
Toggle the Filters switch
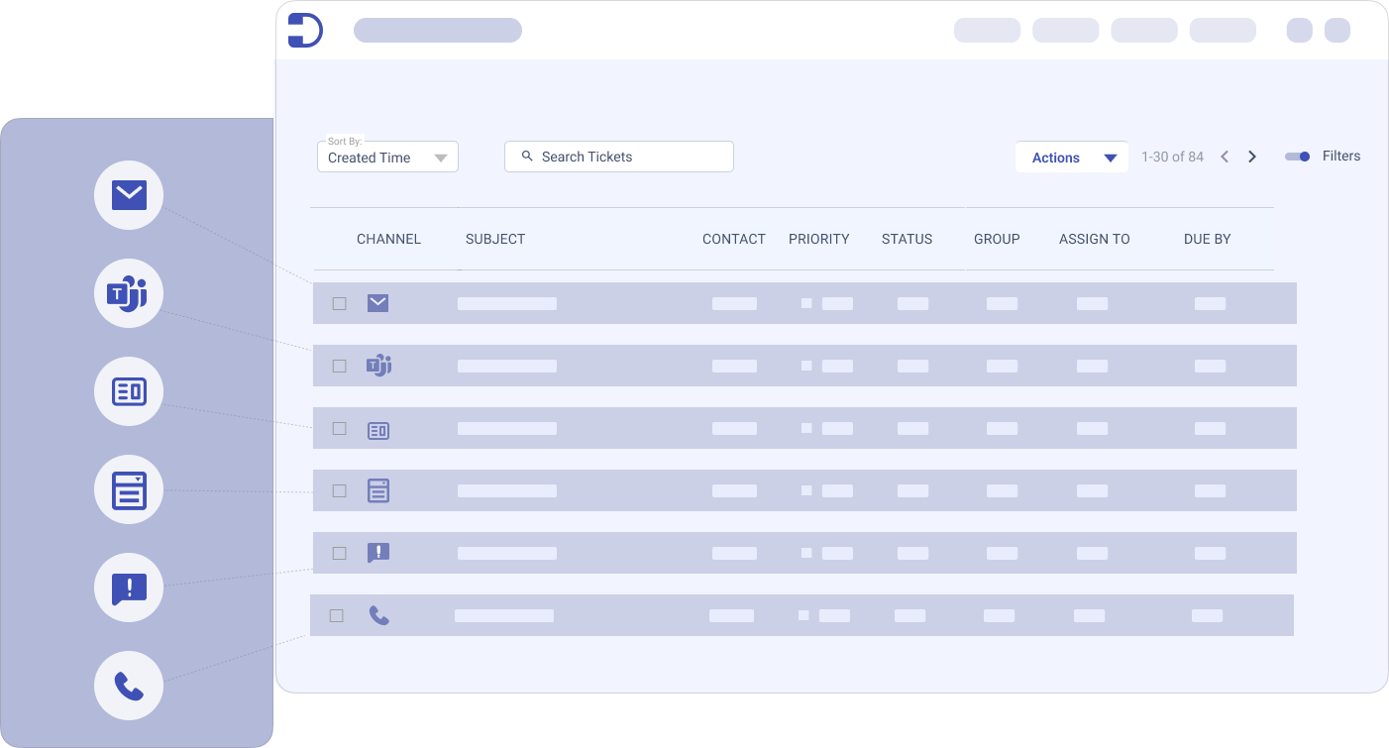1298,157
